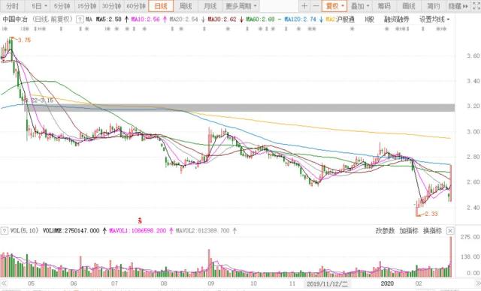Click the left double-arrow timeline scroll icon
Image resolution: width=481 pixels, height=291 pixels.
tap(4, 283)
